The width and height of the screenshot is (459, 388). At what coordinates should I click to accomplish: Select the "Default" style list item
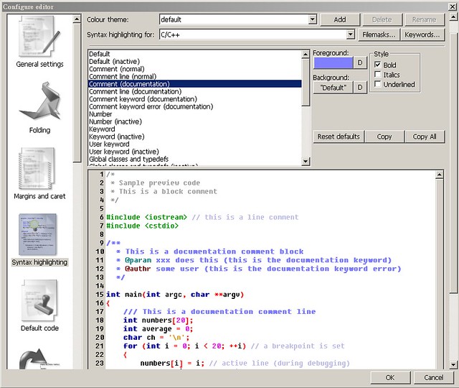pos(194,54)
